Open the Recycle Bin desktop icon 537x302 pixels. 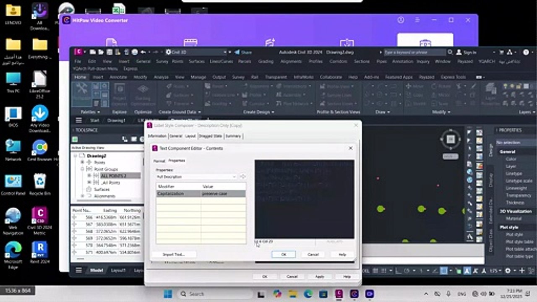click(40, 185)
